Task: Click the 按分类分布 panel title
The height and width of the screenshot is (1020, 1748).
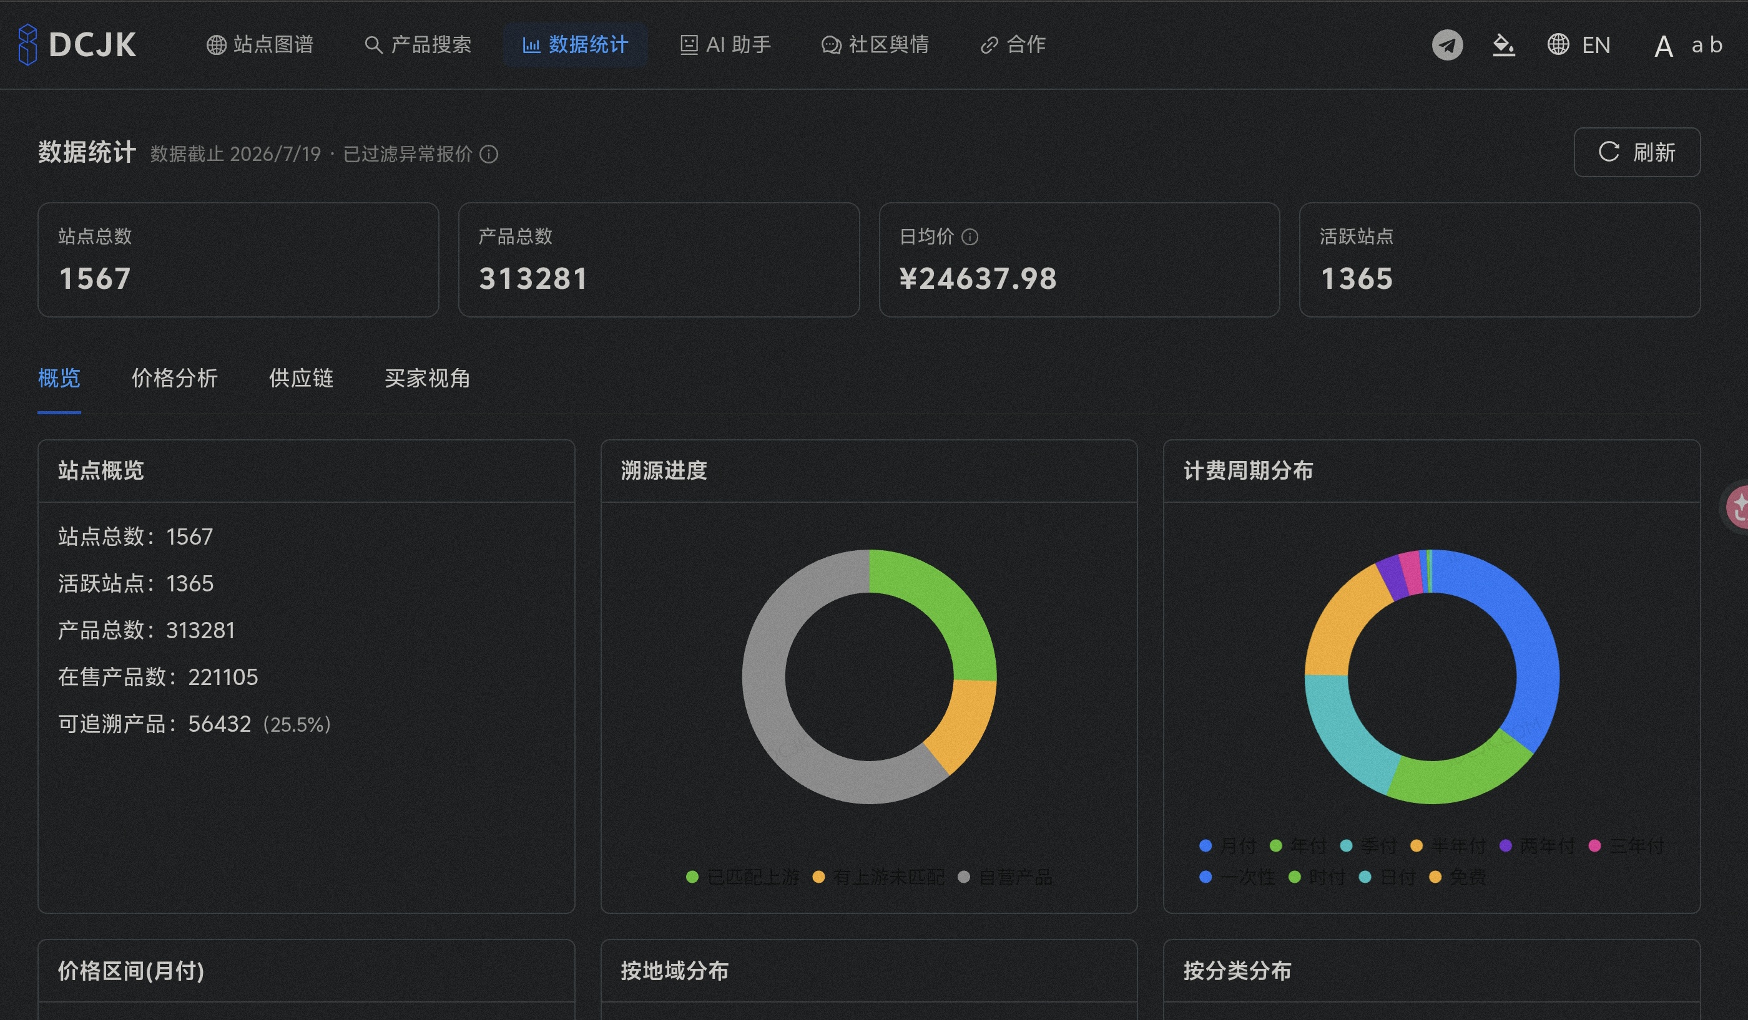Action: [x=1237, y=971]
